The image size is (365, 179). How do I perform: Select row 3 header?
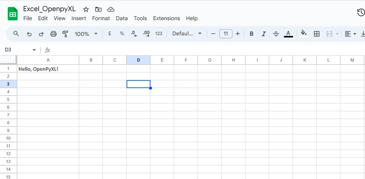8,84
